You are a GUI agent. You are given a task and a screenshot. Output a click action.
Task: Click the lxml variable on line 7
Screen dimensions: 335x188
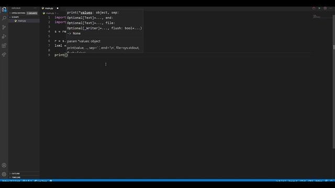click(58, 45)
